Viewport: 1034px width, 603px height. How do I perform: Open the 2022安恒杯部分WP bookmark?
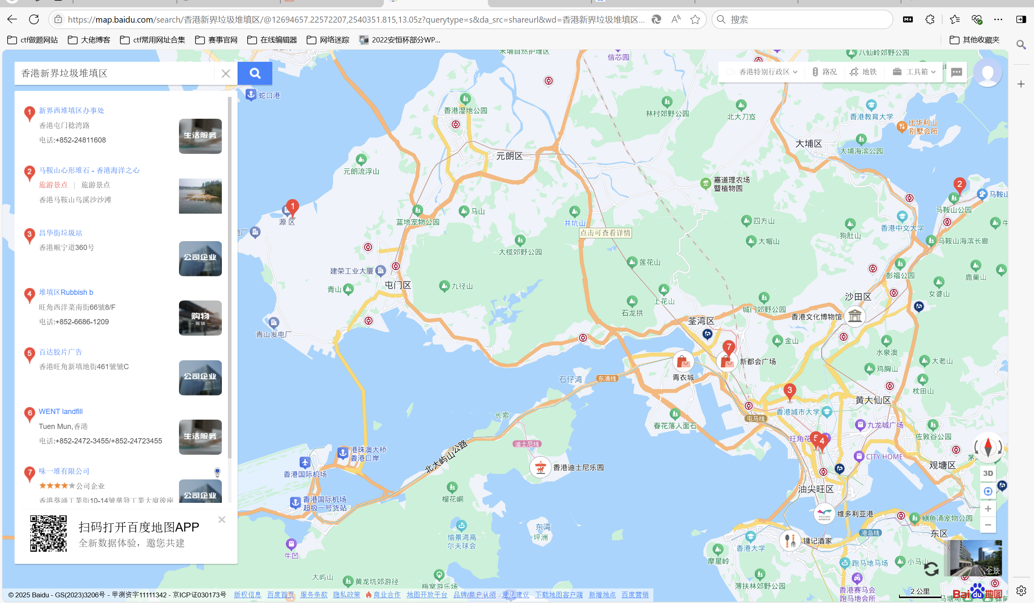[x=400, y=40]
